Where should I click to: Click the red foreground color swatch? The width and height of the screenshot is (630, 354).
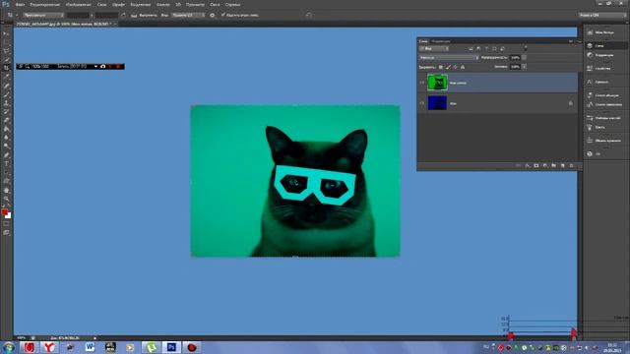(x=4, y=212)
